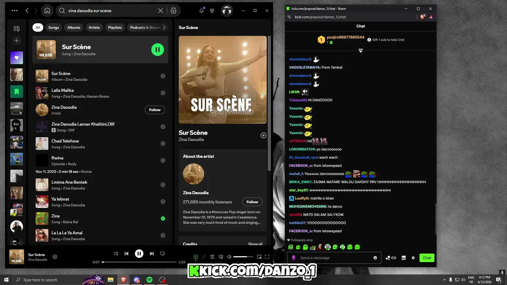
Task: Open Liked Songs in Spotify sidebar
Action: (x=17, y=58)
